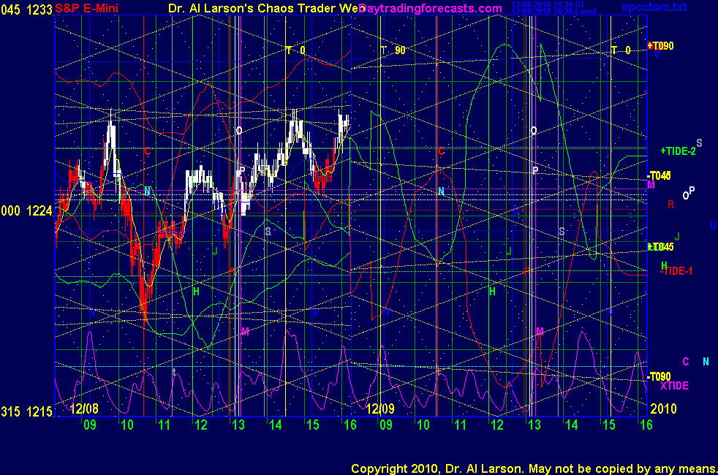
Task: Select the spcctom.txt file name
Action: 654,7
